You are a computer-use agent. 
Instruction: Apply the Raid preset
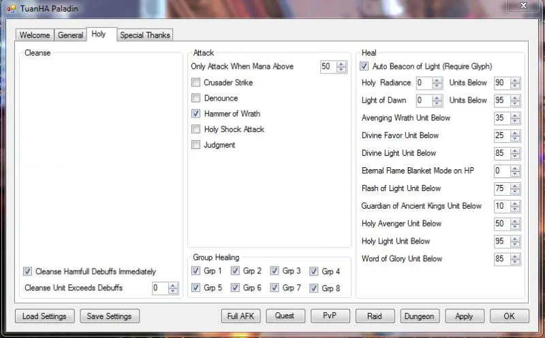click(x=375, y=316)
